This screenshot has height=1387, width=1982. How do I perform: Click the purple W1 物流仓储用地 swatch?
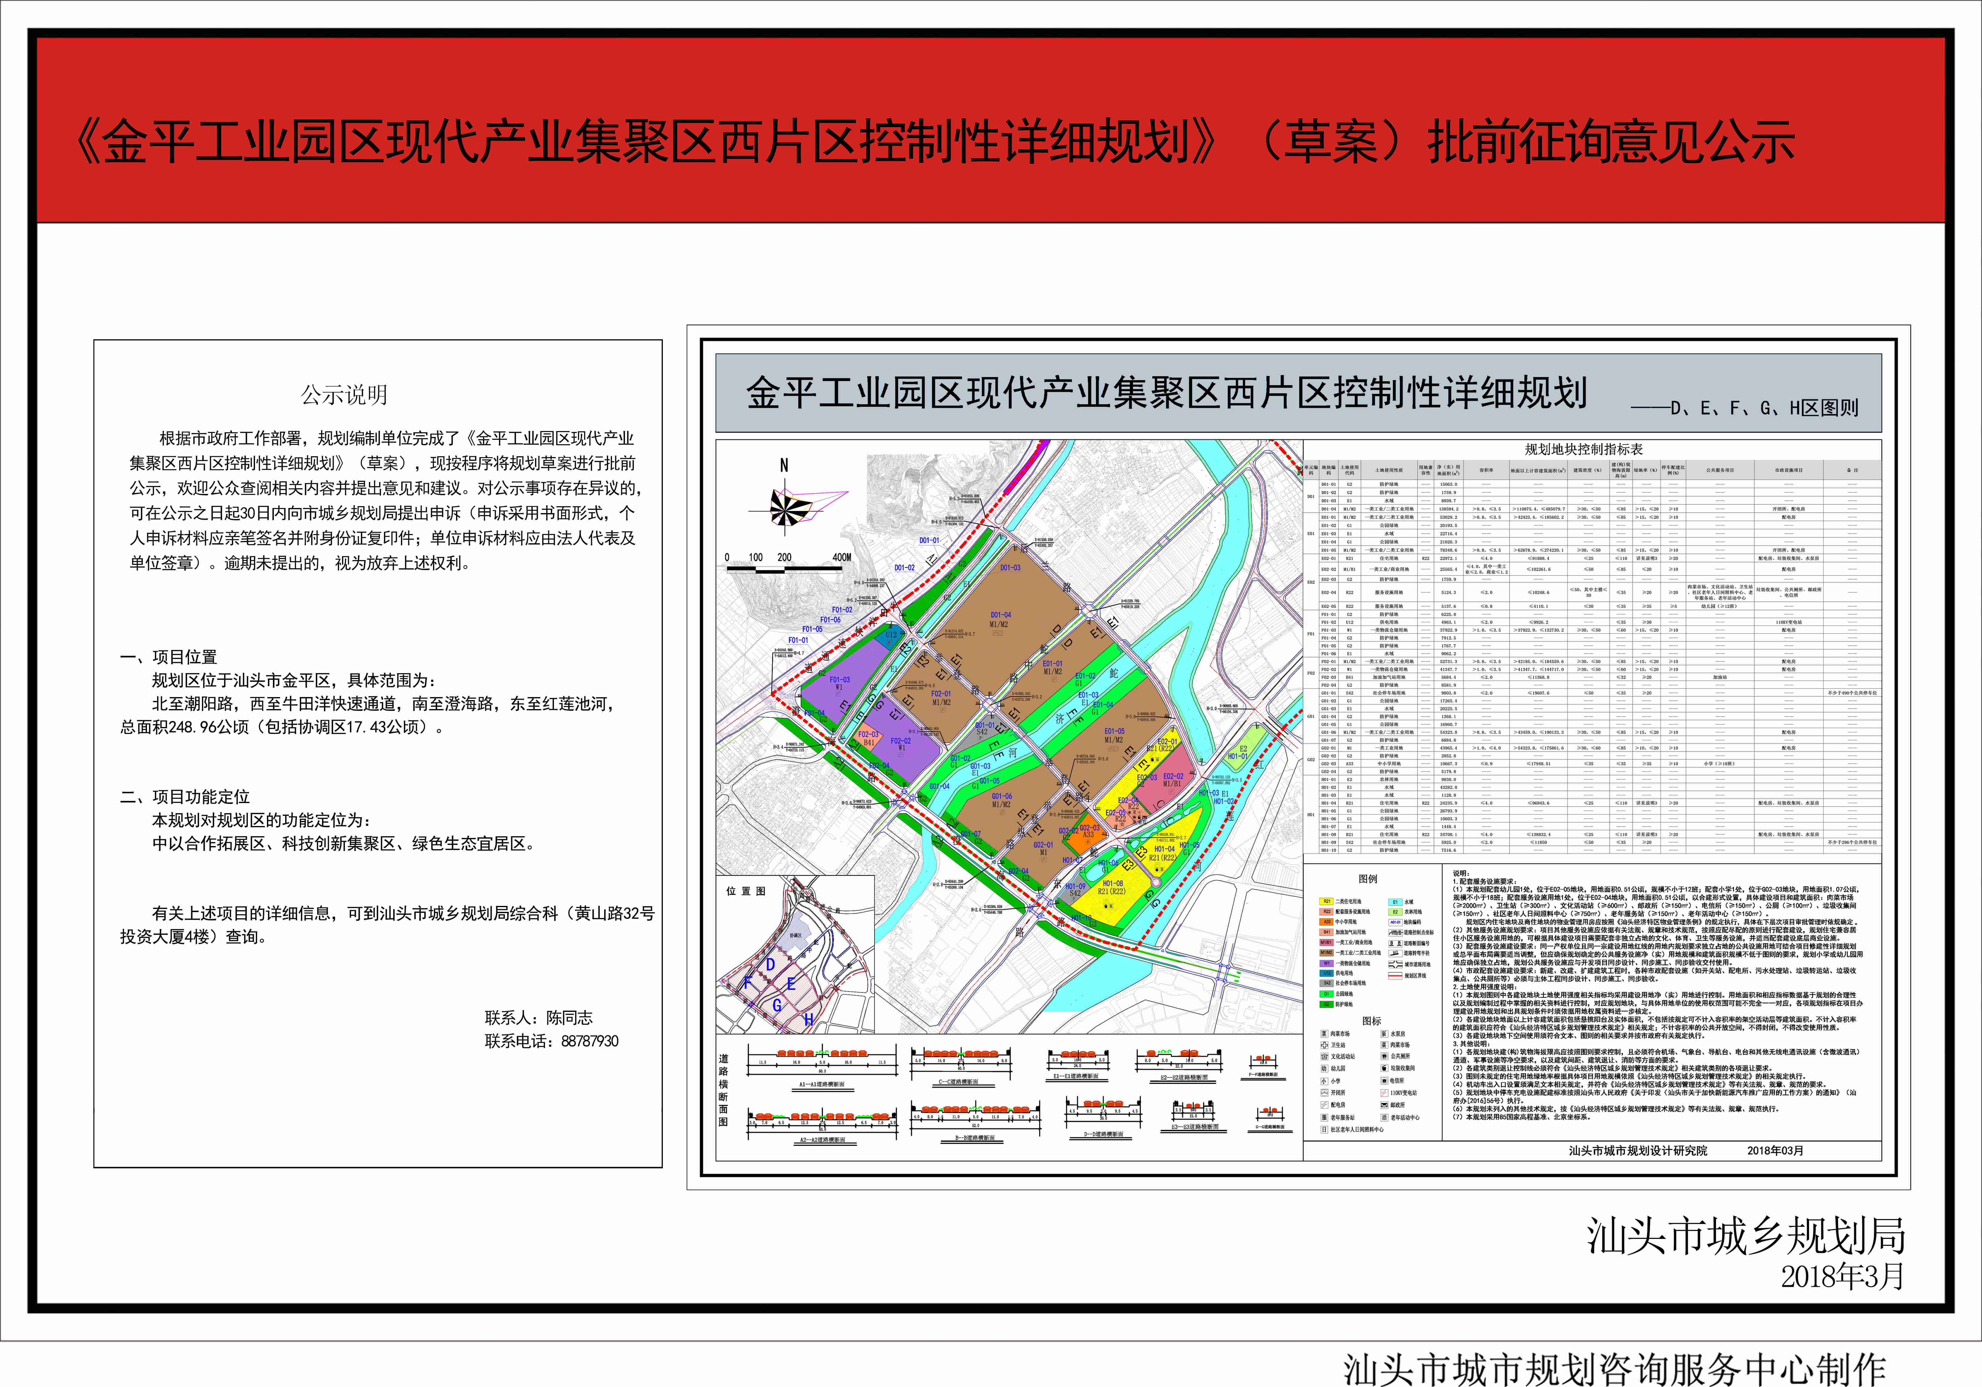1327,963
